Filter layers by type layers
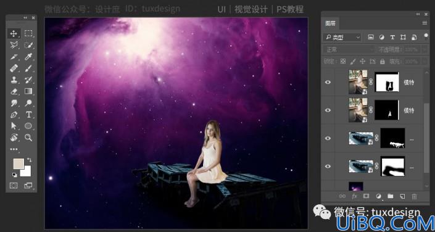 pyautogui.click(x=392, y=38)
